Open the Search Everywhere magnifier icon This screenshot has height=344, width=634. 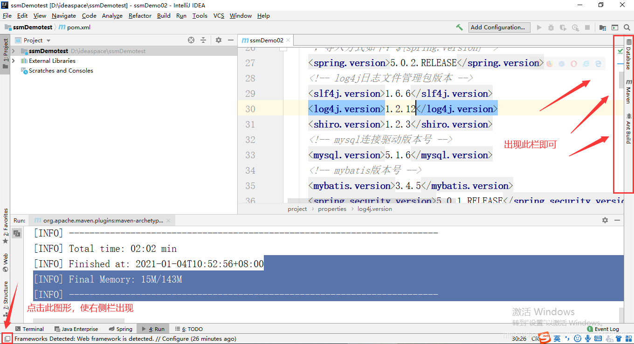coord(627,27)
